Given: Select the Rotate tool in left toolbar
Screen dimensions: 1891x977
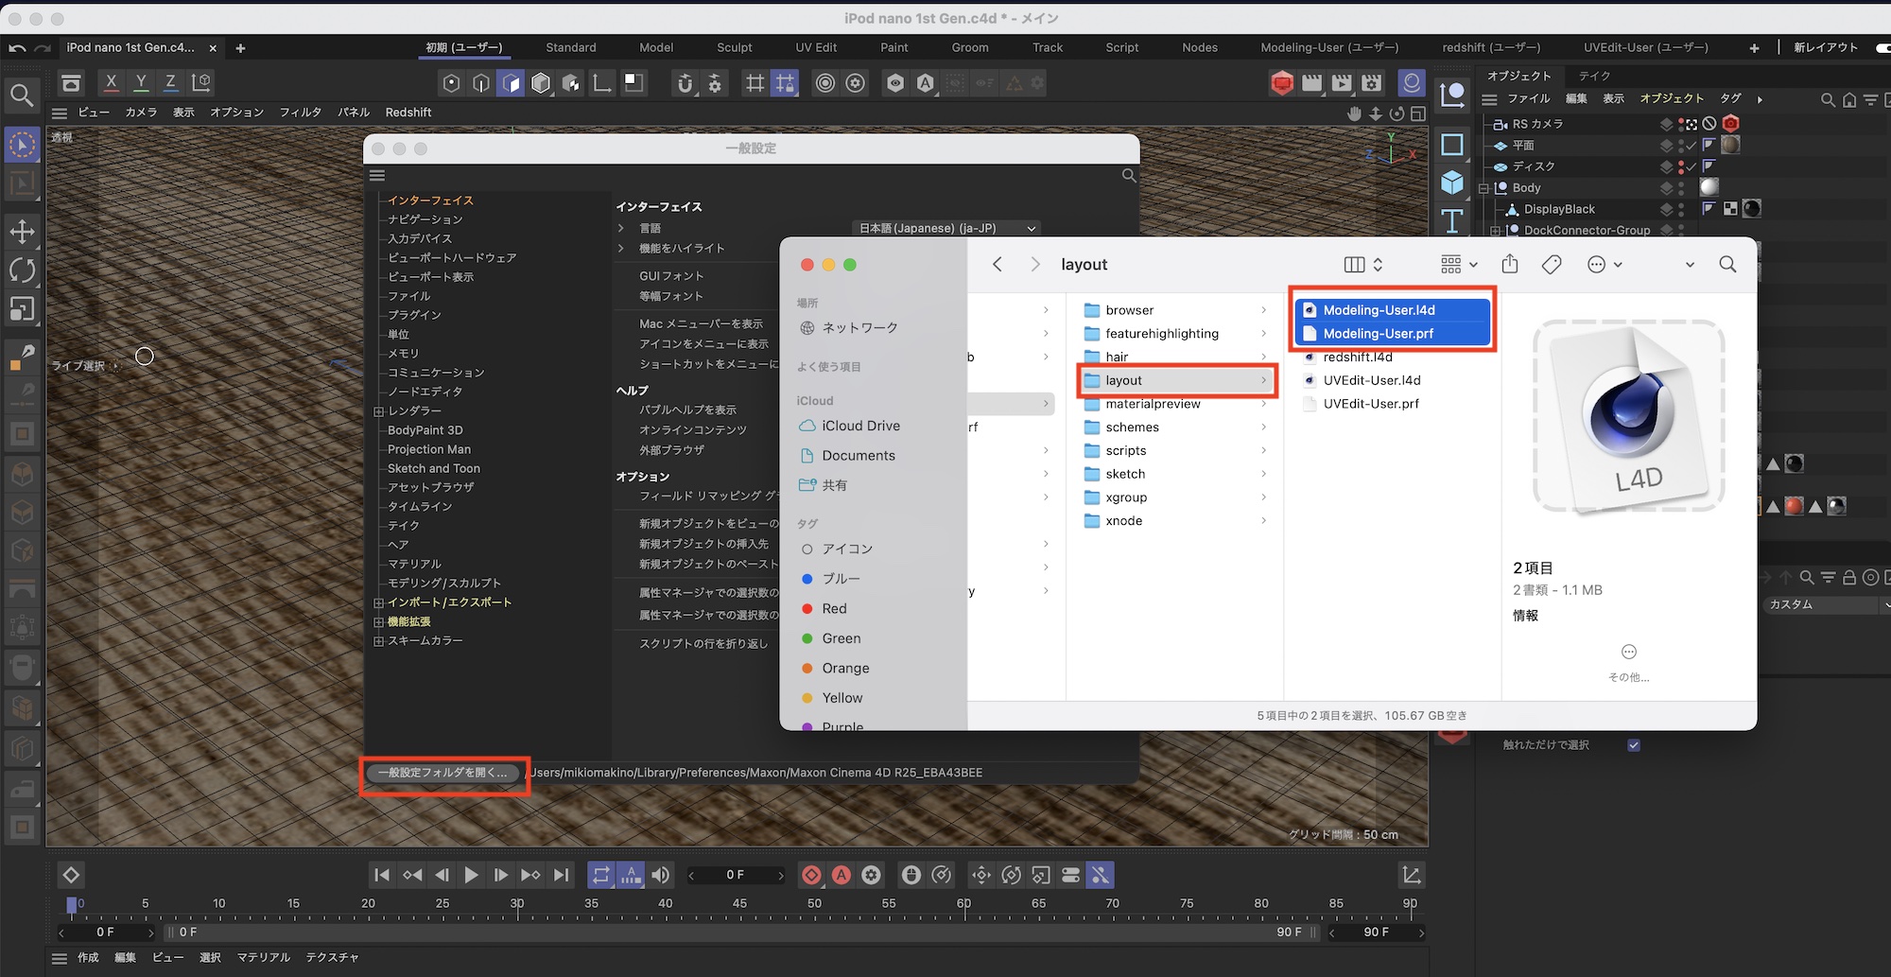Looking at the screenshot, I should [x=22, y=270].
